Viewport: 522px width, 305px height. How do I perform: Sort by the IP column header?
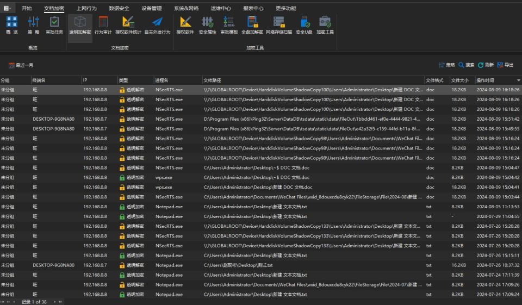[x=100, y=80]
